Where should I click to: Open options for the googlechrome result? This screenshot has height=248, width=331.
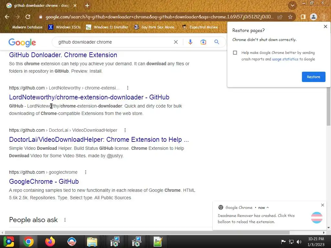coord(85,172)
